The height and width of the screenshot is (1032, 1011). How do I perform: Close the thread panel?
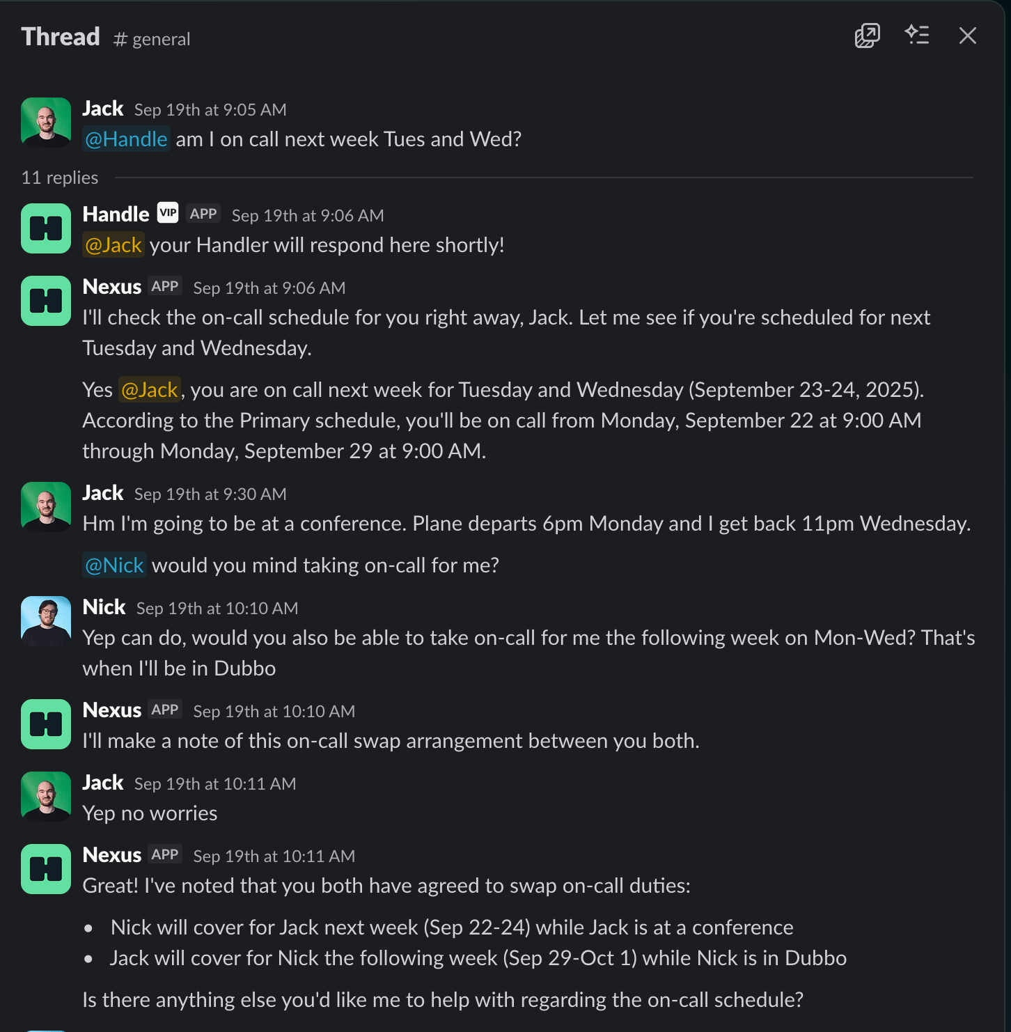(x=967, y=36)
